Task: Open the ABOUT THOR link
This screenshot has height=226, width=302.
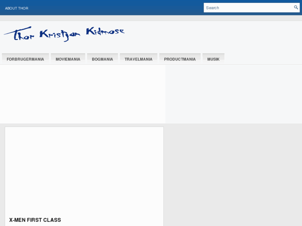Action: [x=17, y=8]
